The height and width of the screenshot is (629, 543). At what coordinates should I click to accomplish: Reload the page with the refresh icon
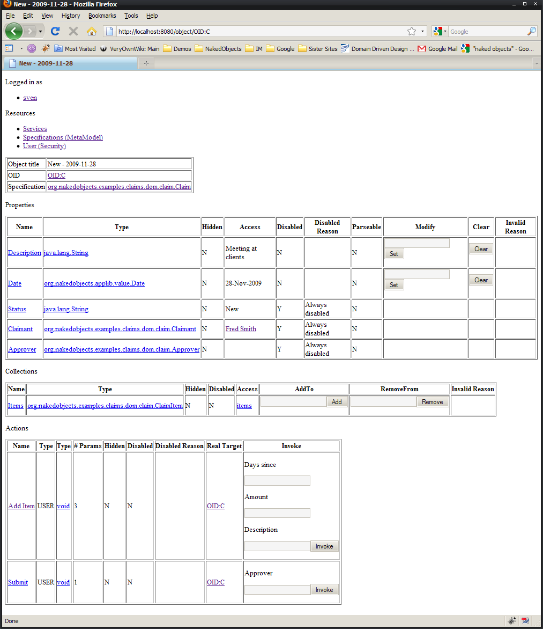coord(55,31)
